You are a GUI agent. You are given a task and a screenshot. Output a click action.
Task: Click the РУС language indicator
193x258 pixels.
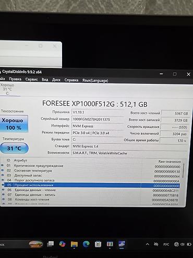point(166,244)
